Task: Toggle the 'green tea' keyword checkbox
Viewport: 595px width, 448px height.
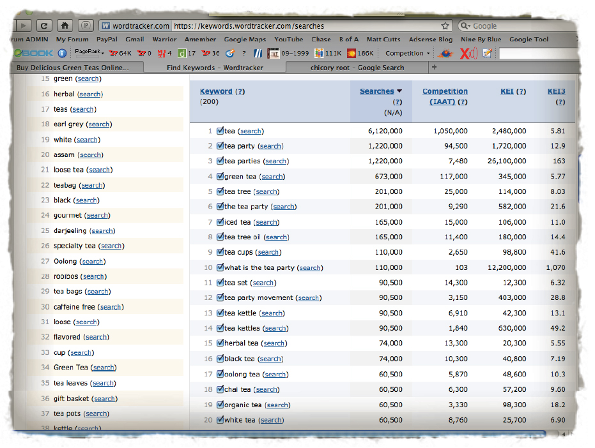Action: pyautogui.click(x=220, y=176)
